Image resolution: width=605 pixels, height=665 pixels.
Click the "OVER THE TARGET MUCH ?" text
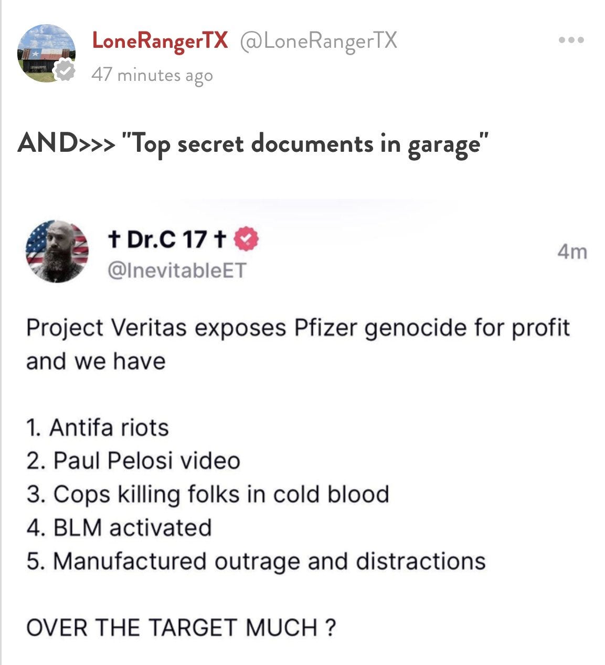pos(181,628)
